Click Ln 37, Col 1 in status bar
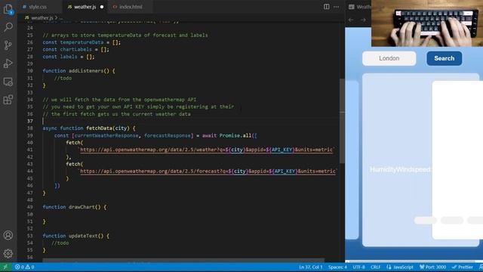The image size is (483, 272). [x=310, y=267]
